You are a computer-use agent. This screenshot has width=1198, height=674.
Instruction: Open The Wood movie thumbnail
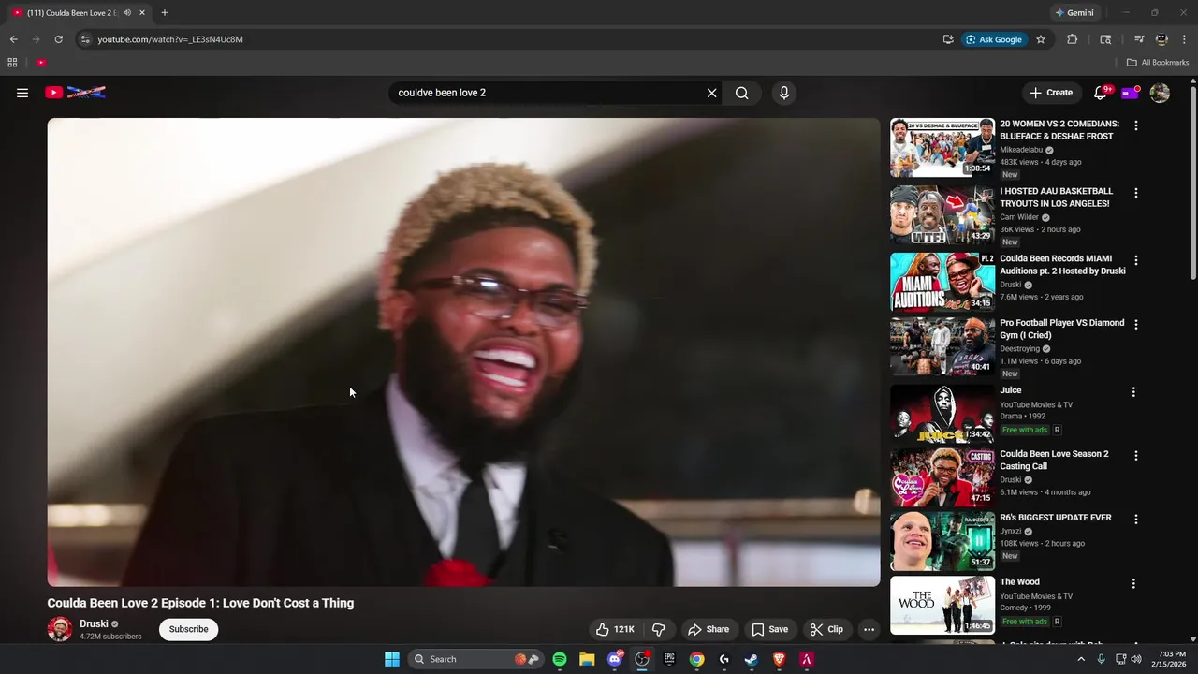(942, 605)
